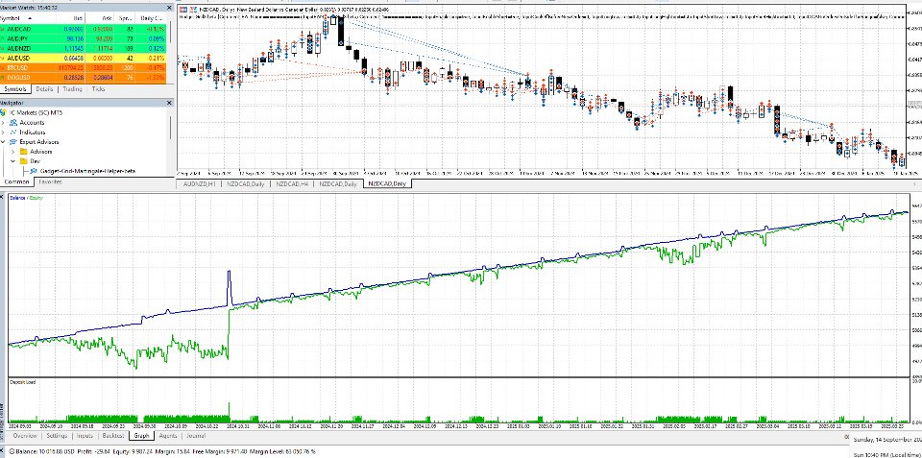The image size is (922, 458).
Task: Switch to the AUDNZD,H1 chart tab
Action: click(201, 183)
